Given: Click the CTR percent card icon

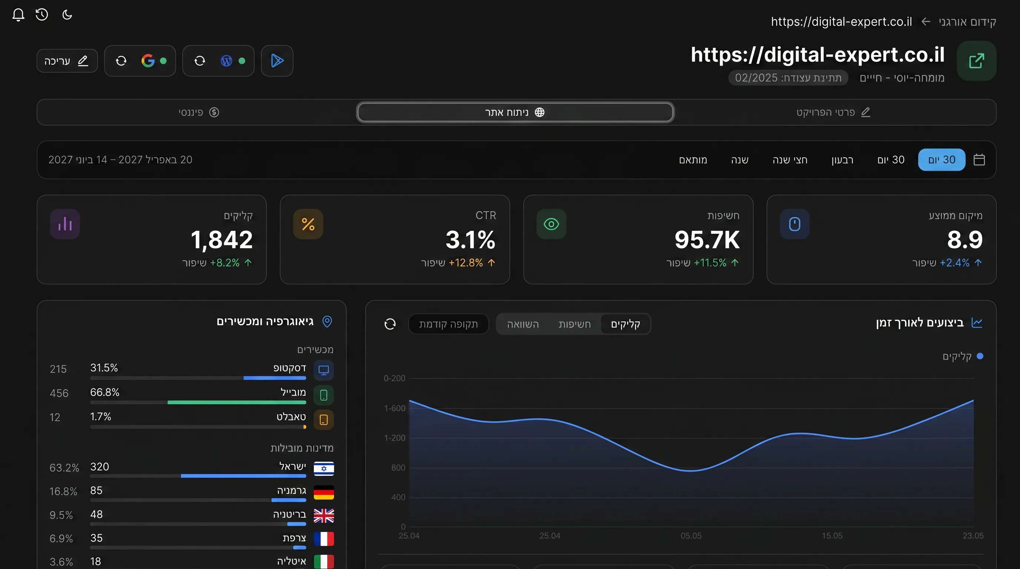Looking at the screenshot, I should [308, 224].
